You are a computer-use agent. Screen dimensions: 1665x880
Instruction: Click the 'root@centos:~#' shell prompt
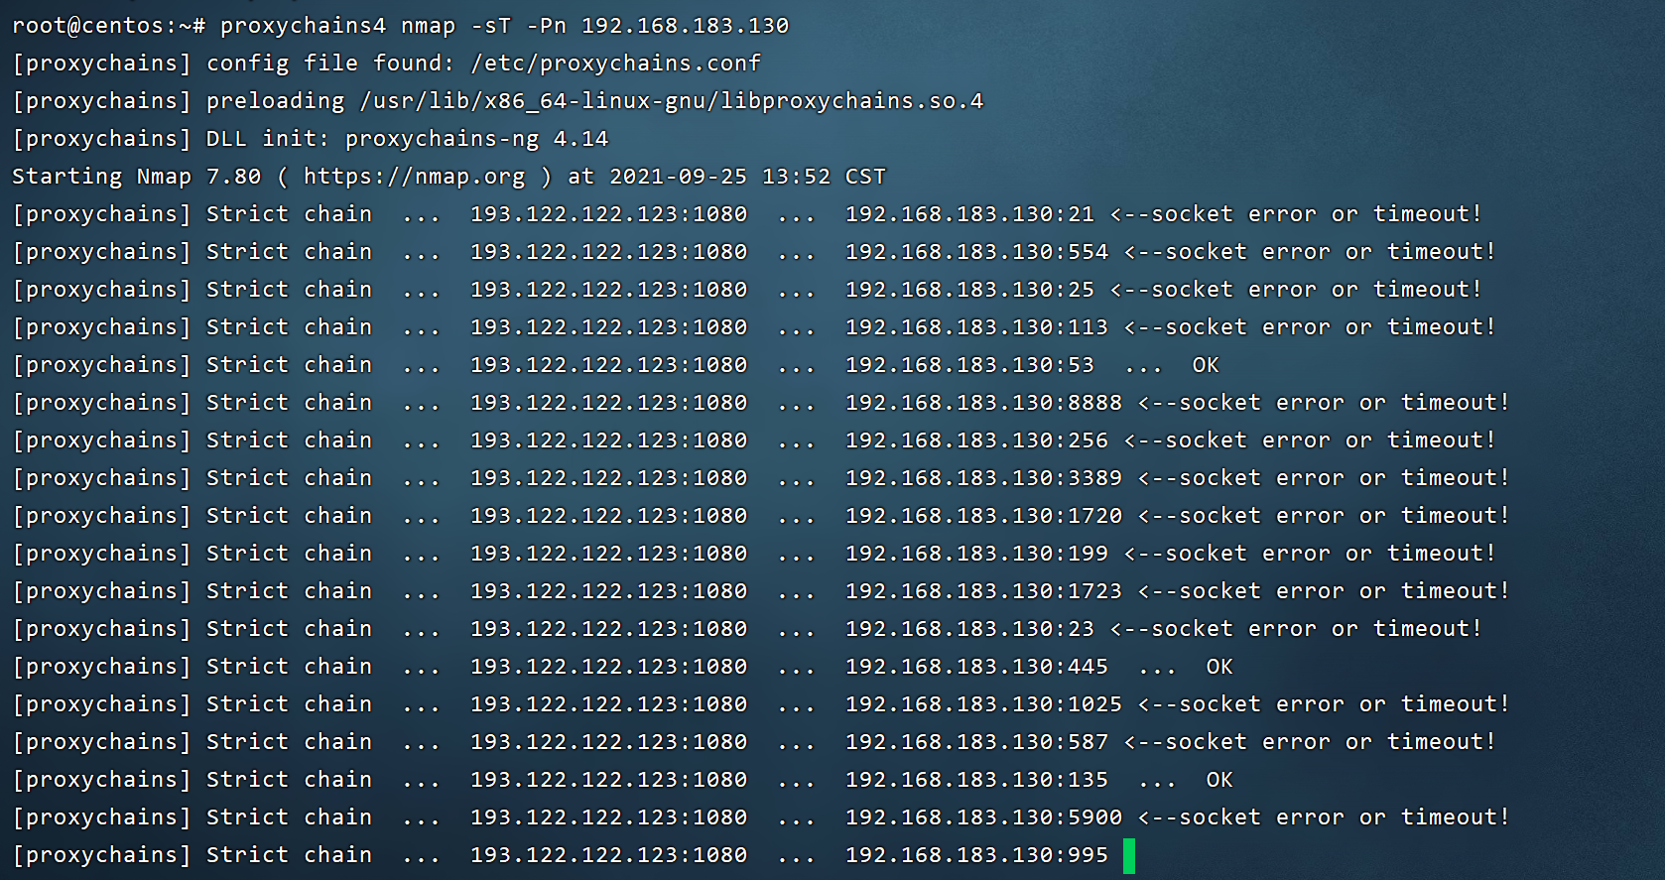pyautogui.click(x=109, y=26)
